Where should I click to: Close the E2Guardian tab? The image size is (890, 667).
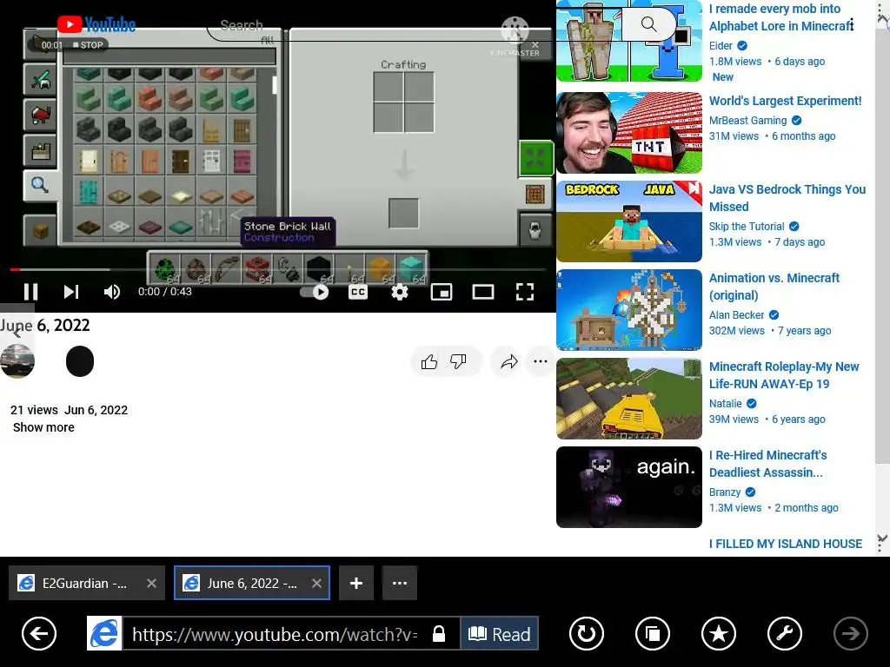[151, 583]
